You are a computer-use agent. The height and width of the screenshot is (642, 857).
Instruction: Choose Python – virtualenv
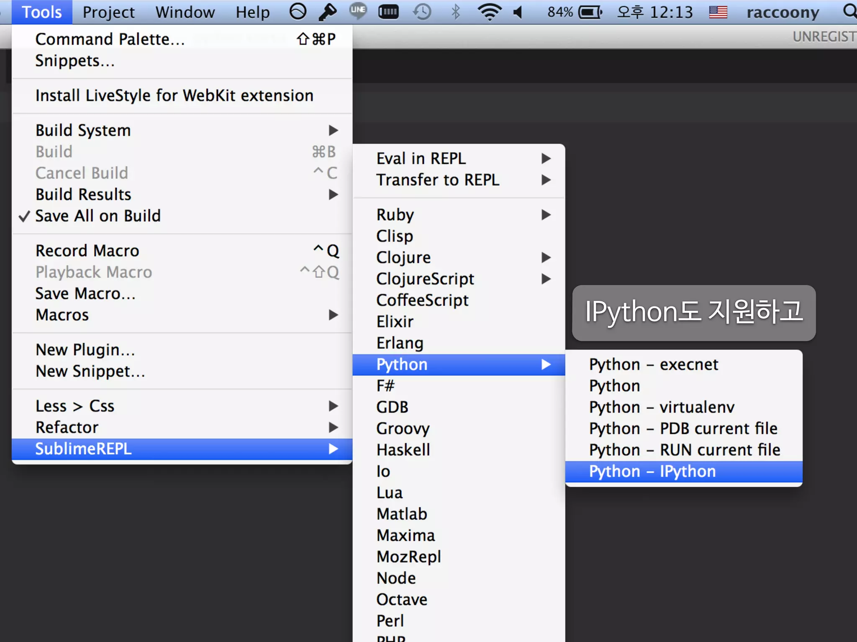click(684, 407)
